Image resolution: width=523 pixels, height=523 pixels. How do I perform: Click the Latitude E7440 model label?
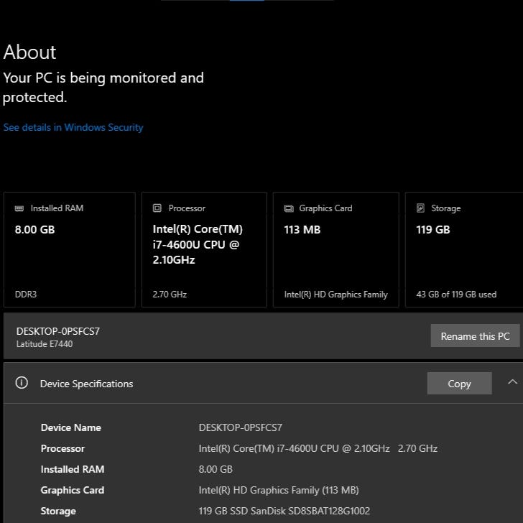pyautogui.click(x=45, y=344)
